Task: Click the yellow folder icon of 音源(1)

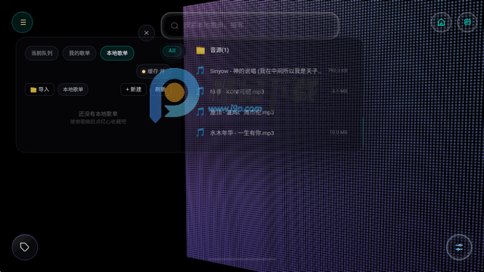Action: click(x=200, y=50)
